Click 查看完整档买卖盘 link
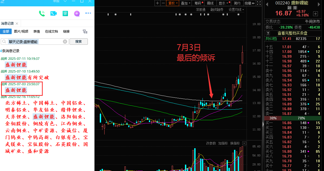The width and height of the screenshot is (324, 171). [x=292, y=33]
